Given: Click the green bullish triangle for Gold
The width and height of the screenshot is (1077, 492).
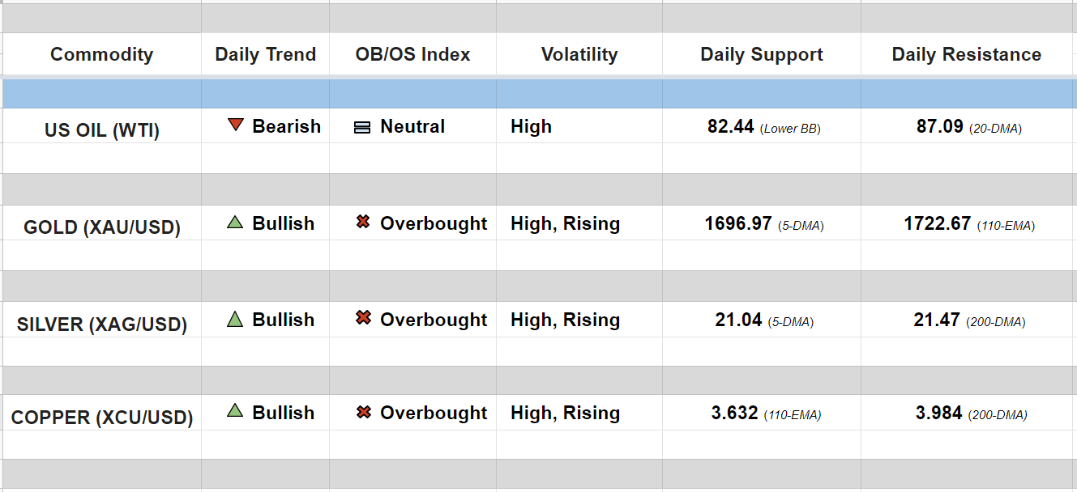Looking at the screenshot, I should 235,223.
